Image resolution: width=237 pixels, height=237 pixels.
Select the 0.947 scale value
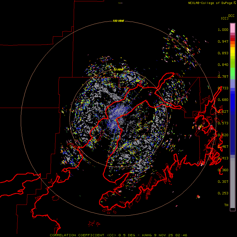pyautogui.click(x=223, y=41)
